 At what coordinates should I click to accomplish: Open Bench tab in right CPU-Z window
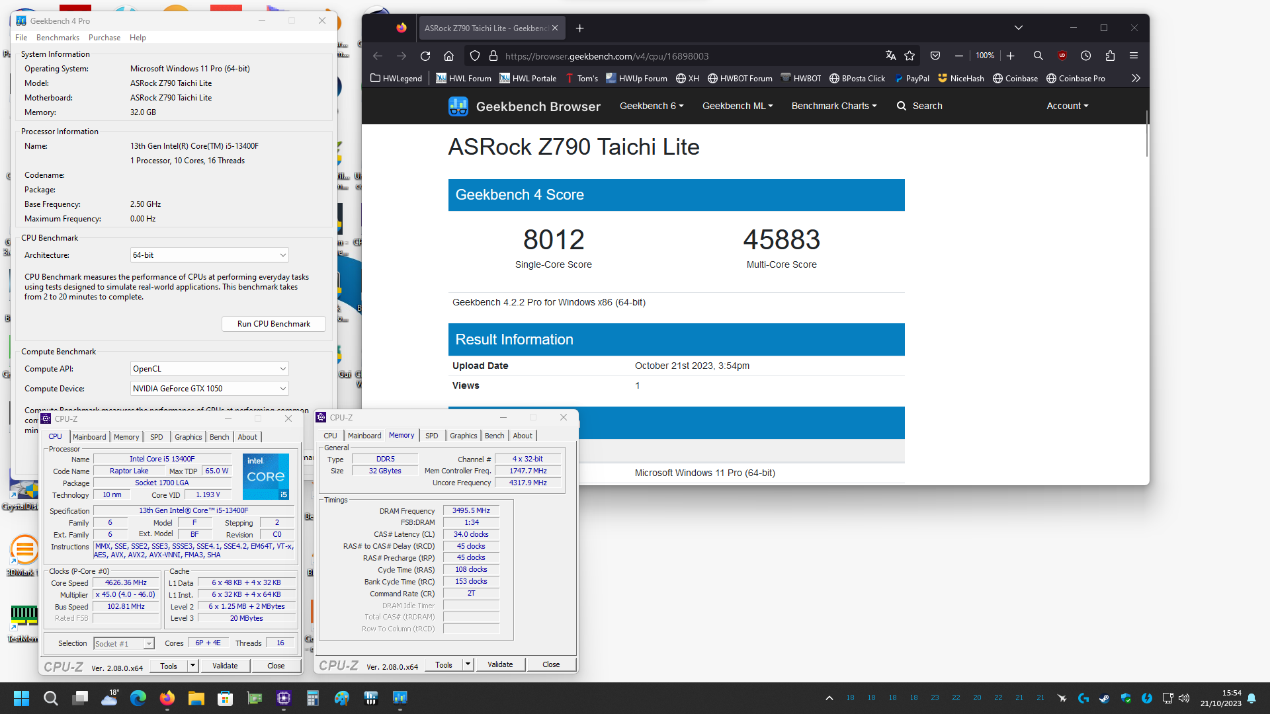(x=494, y=436)
